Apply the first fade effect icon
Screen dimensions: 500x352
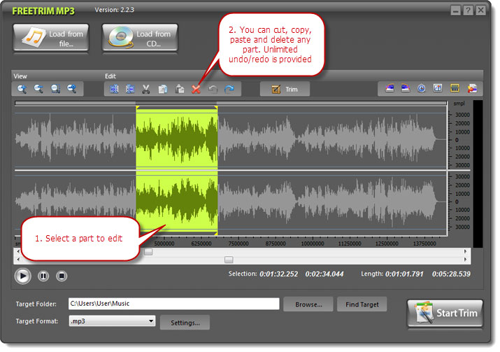[x=390, y=88]
